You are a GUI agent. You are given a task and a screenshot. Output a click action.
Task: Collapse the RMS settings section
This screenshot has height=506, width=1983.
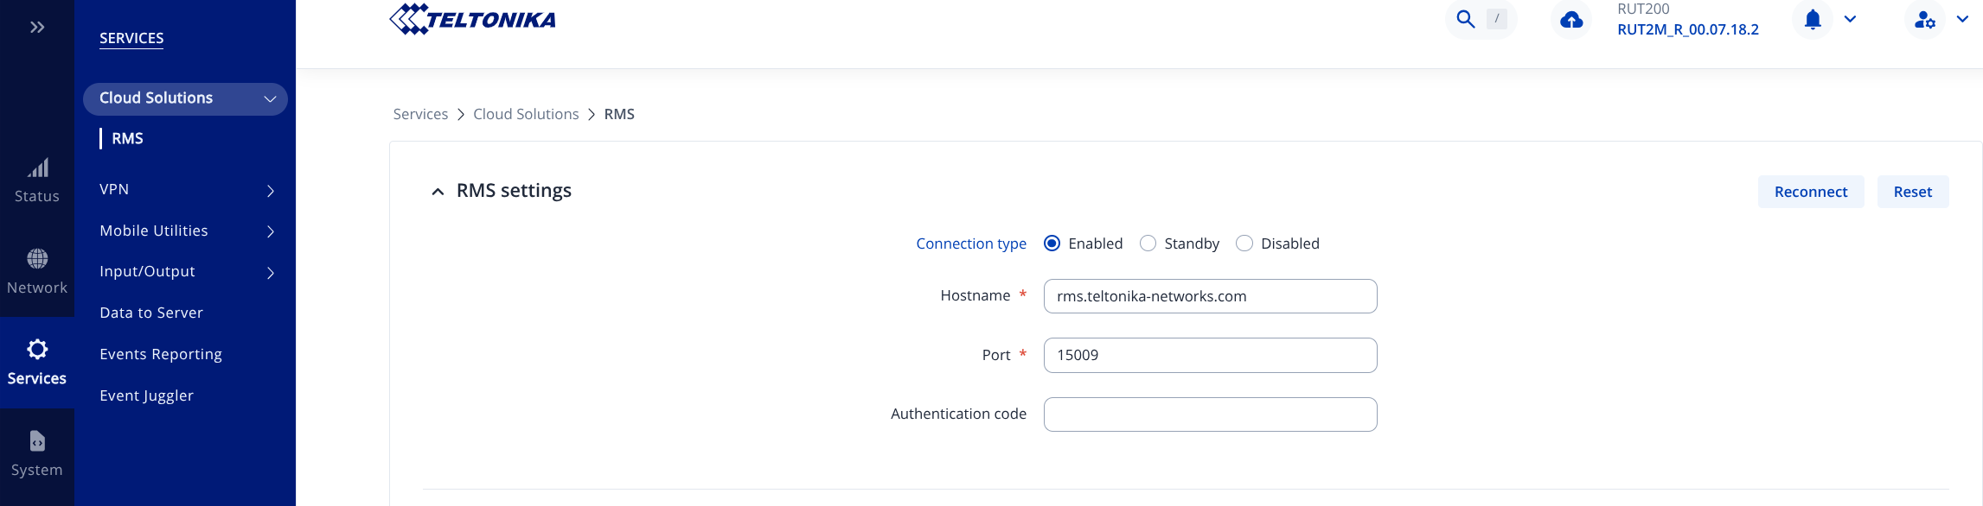pos(438,192)
